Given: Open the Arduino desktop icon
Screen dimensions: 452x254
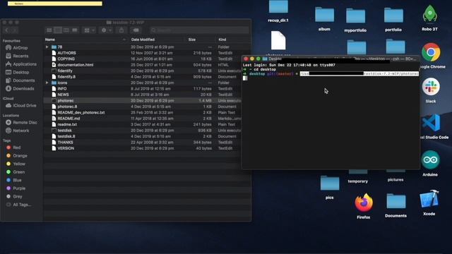Looking at the screenshot, I should click(x=430, y=159).
